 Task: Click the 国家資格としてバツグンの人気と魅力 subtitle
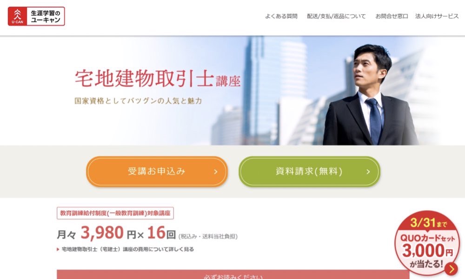pyautogui.click(x=138, y=101)
